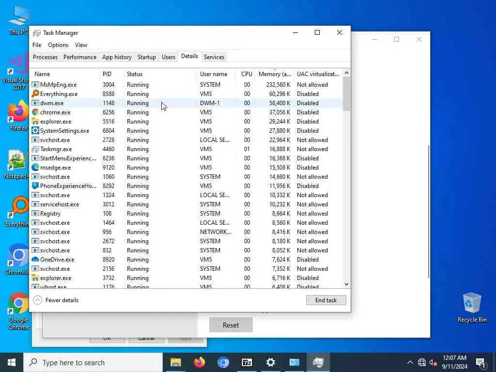The height and width of the screenshot is (372, 496).
Task: Select the msedge.exe process icon
Action: [35, 167]
